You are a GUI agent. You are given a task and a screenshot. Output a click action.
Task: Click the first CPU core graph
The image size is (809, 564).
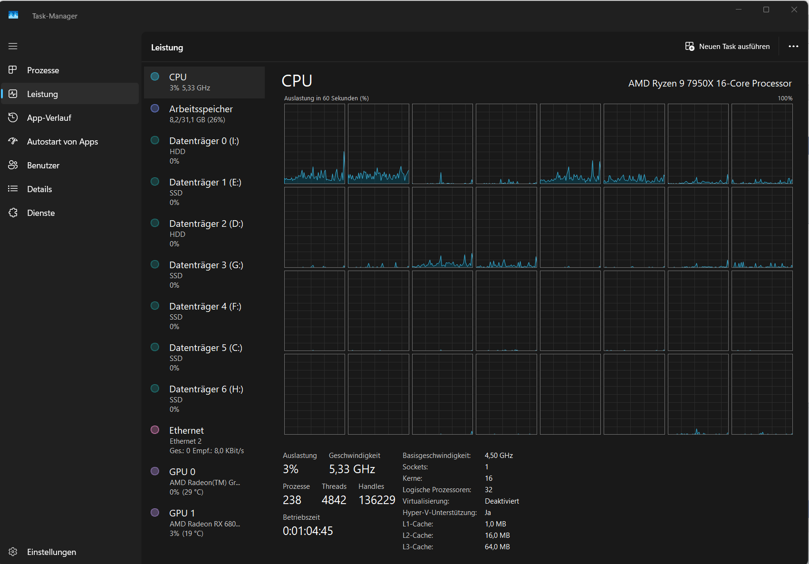pyautogui.click(x=315, y=144)
